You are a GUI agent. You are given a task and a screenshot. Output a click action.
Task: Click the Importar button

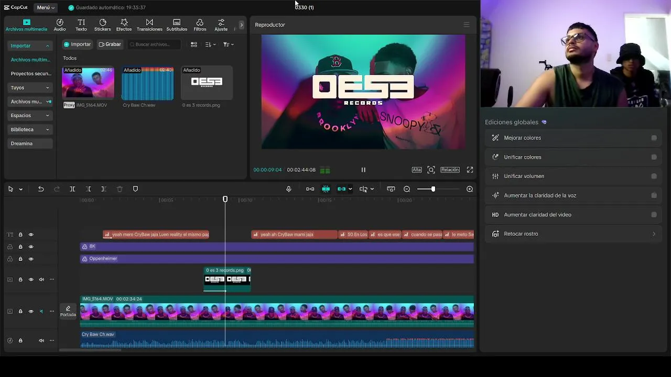pyautogui.click(x=77, y=45)
